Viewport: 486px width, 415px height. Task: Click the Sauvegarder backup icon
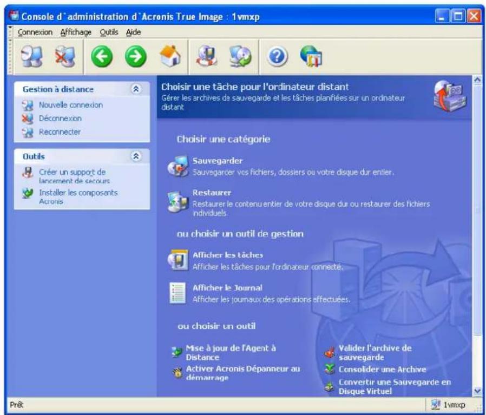pos(178,166)
